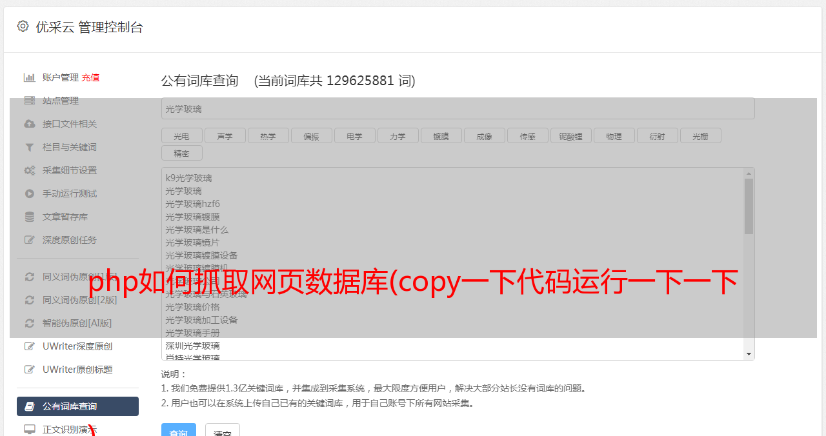Click the keyword search field containing 光学玻璃

click(x=458, y=108)
